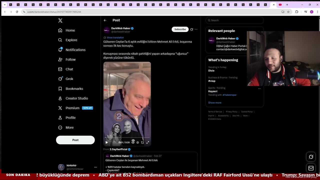Open 2.Sayfaofficial source link
The width and height of the screenshot is (320, 180).
tap(120, 149)
